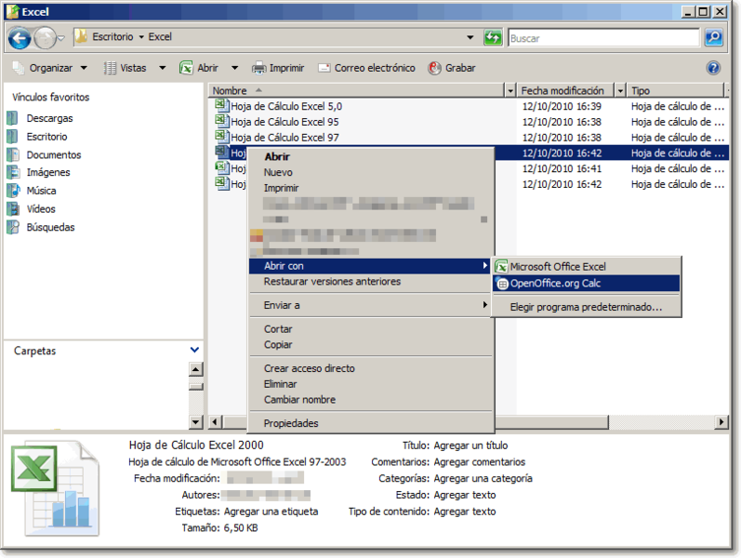Viewport: 741px width, 558px height.
Task: Choose Eliminar in the context menu
Action: click(x=371, y=384)
